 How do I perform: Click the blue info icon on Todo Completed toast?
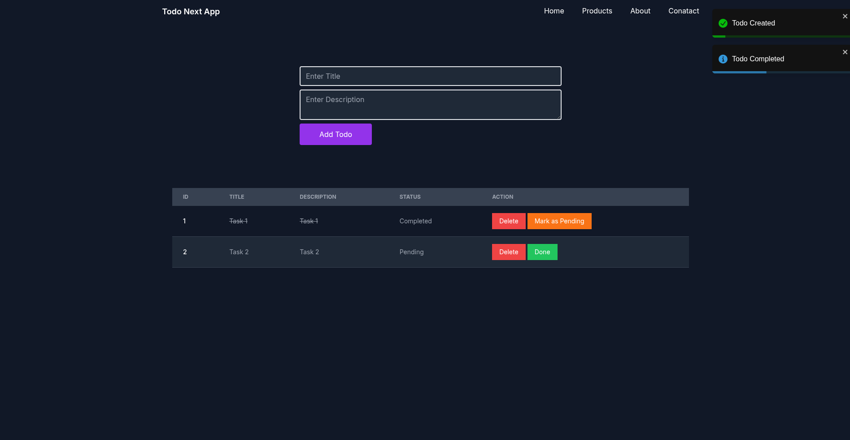point(723,59)
